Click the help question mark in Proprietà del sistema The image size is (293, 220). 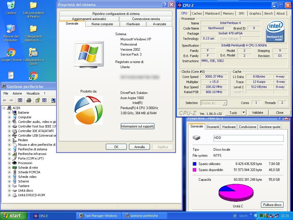pyautogui.click(x=165, y=5)
